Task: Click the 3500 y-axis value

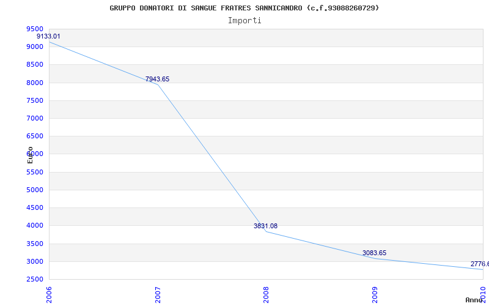Action: click(35, 244)
